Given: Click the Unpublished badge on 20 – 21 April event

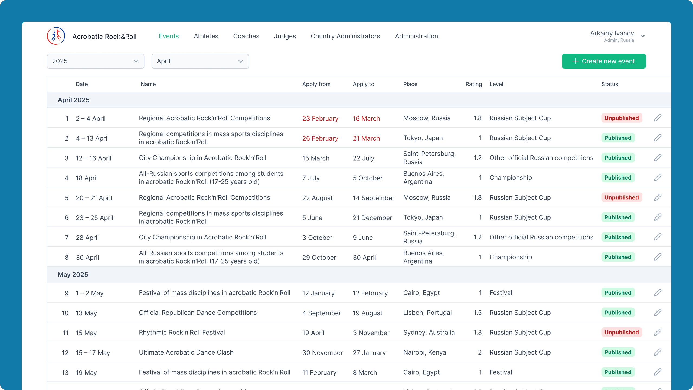Looking at the screenshot, I should pos(622,197).
